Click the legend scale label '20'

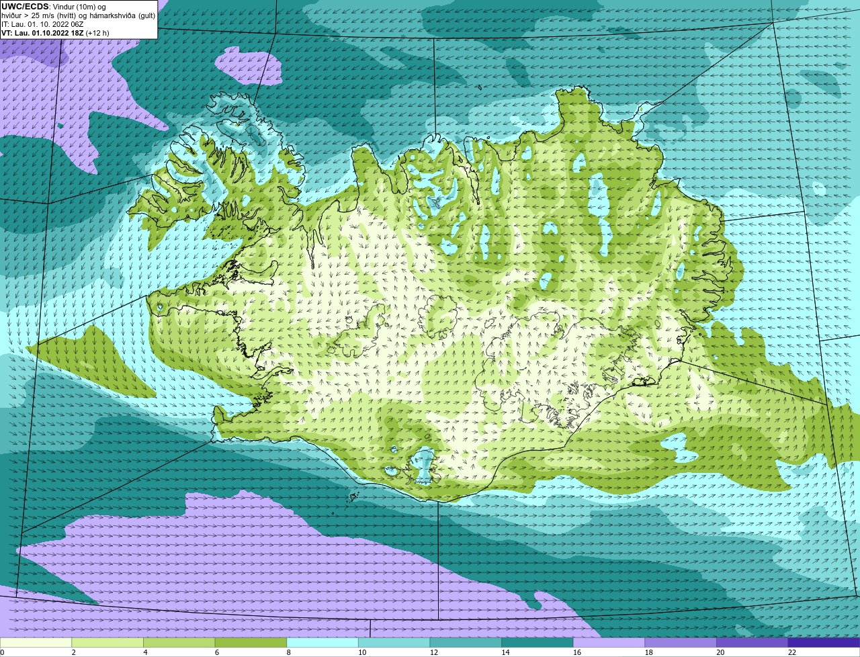(720, 652)
